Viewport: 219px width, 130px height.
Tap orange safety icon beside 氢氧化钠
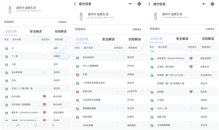click(x=78, y=92)
